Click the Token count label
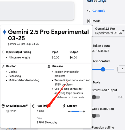 tap(101, 46)
